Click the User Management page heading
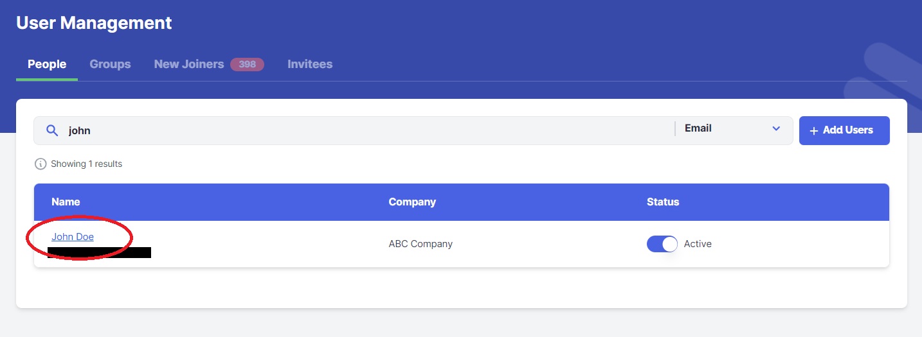Viewport: 922px width, 337px height. [x=94, y=23]
